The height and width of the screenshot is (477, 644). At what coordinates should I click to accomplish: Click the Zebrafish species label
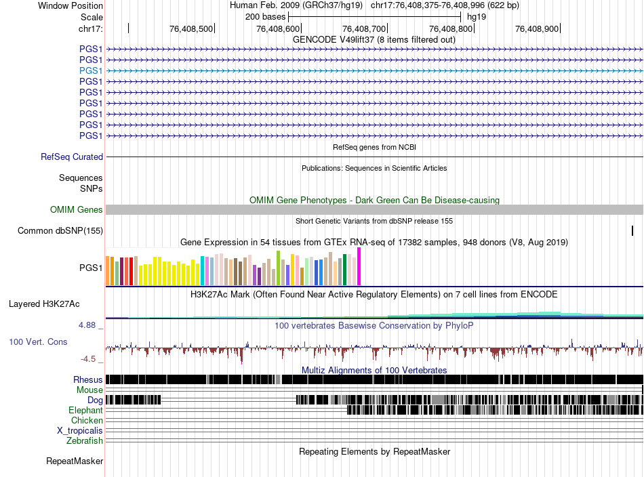(x=85, y=441)
